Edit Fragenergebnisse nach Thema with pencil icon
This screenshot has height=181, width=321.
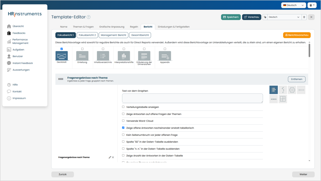pos(110,157)
